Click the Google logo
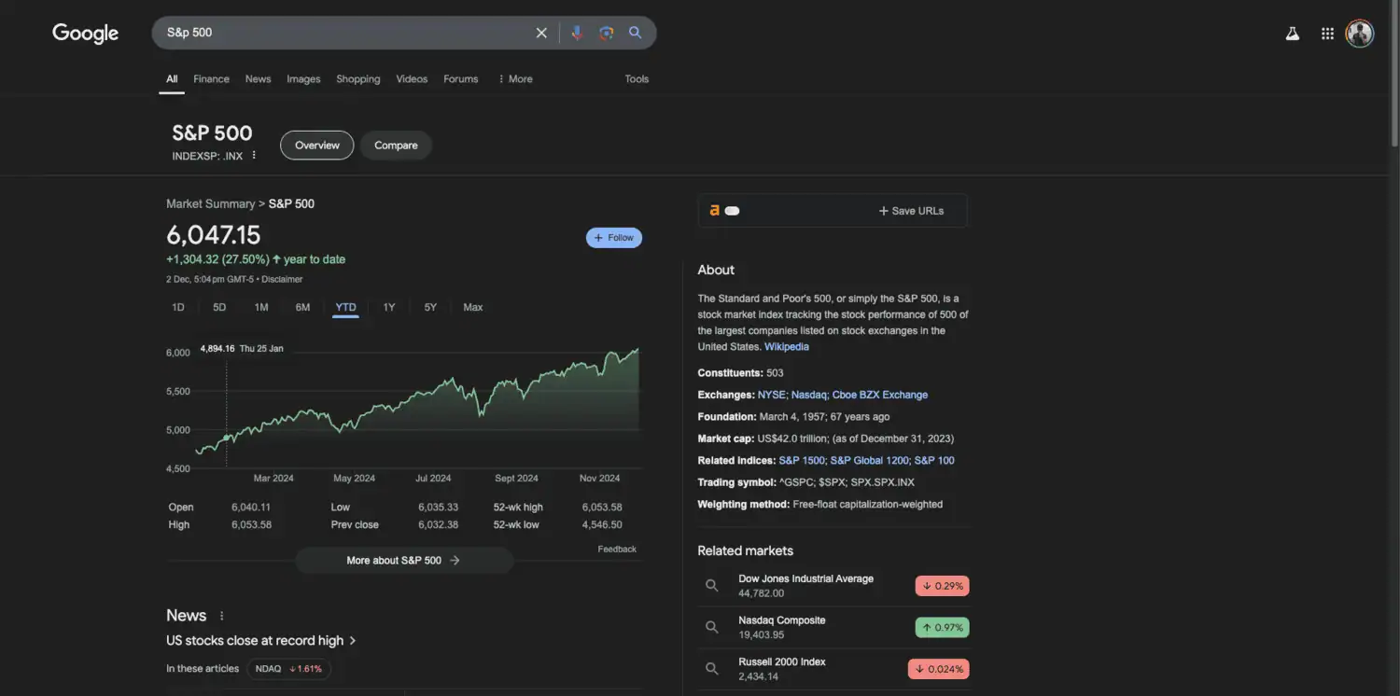1400x696 pixels. tap(85, 34)
